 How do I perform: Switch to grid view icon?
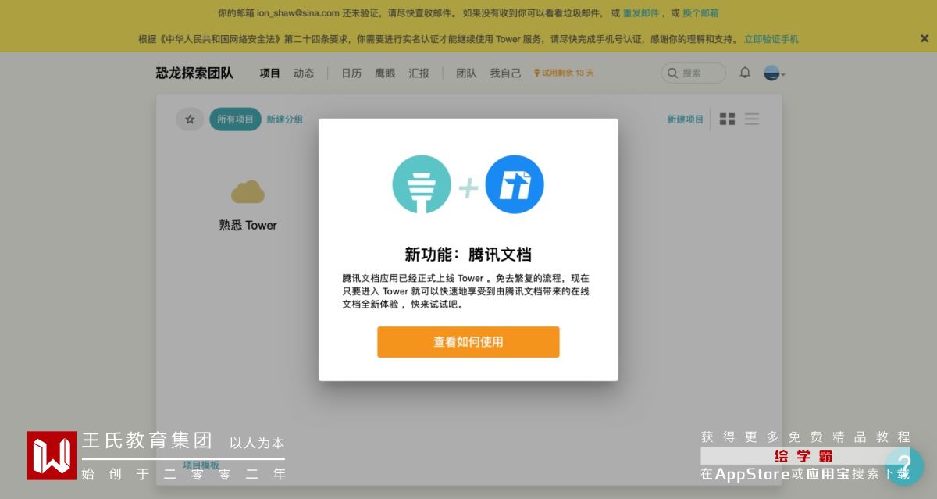(x=727, y=119)
